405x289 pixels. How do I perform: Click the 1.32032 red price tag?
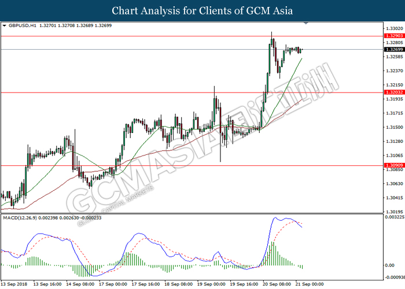[394, 92]
